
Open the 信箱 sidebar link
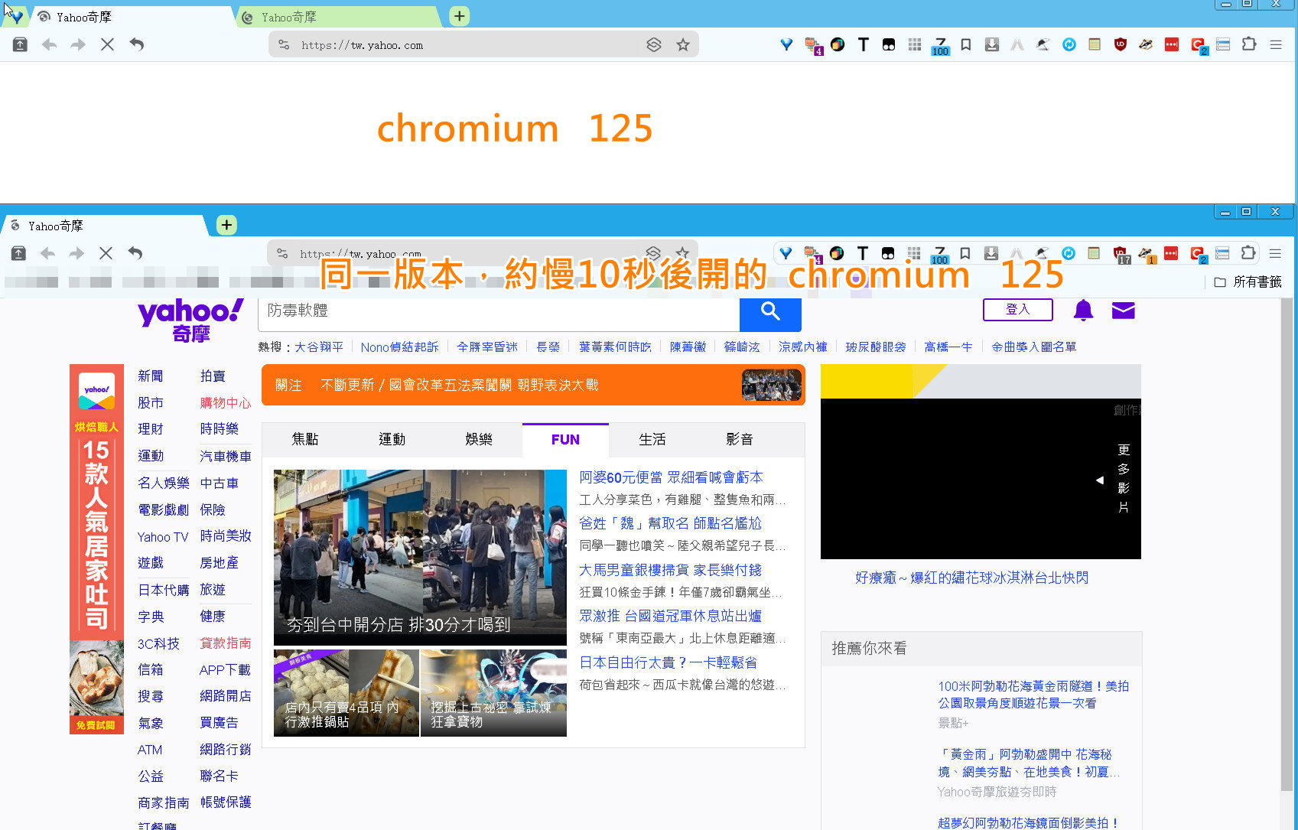point(151,669)
